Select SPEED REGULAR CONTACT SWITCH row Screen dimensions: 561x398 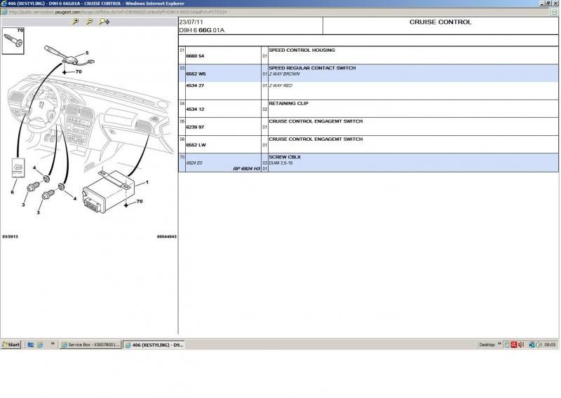(369, 73)
